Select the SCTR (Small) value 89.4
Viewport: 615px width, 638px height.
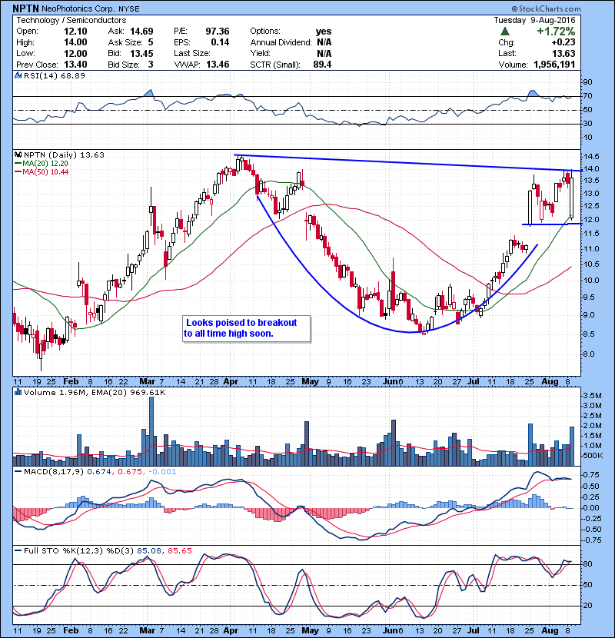pos(322,65)
